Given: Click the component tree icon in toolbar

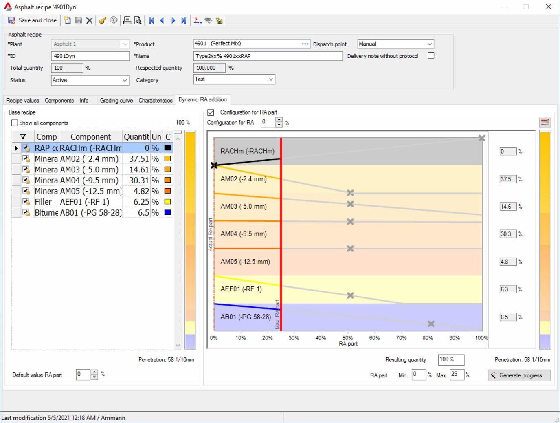Looking at the screenshot, I should (219, 20).
